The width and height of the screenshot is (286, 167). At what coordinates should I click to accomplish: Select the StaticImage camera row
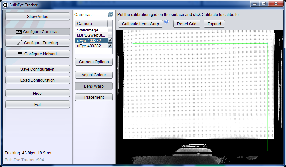pos(88,30)
